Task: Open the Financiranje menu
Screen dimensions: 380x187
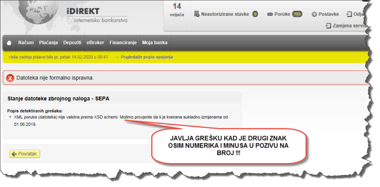Action: pos(123,43)
